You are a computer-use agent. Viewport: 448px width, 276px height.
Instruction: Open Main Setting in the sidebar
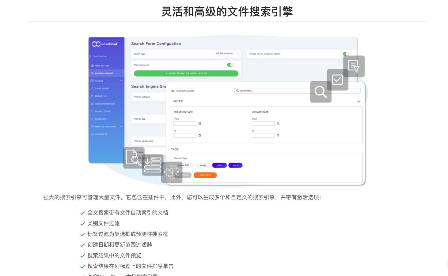(x=102, y=66)
